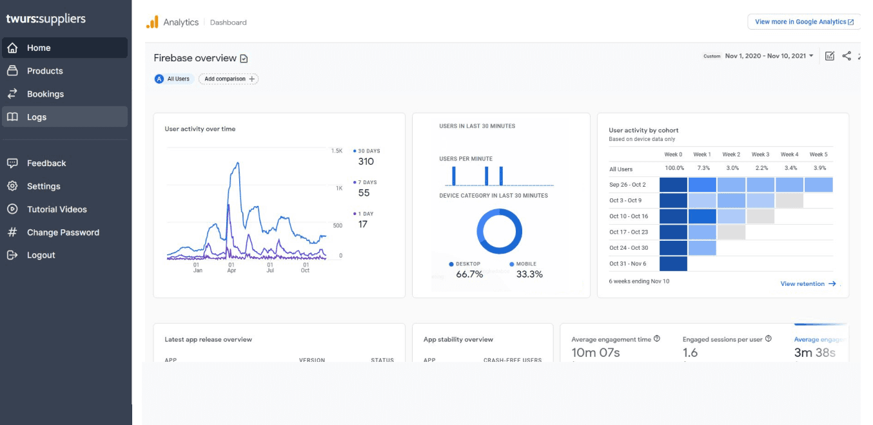
Task: Click the Logout icon
Action: 12,255
